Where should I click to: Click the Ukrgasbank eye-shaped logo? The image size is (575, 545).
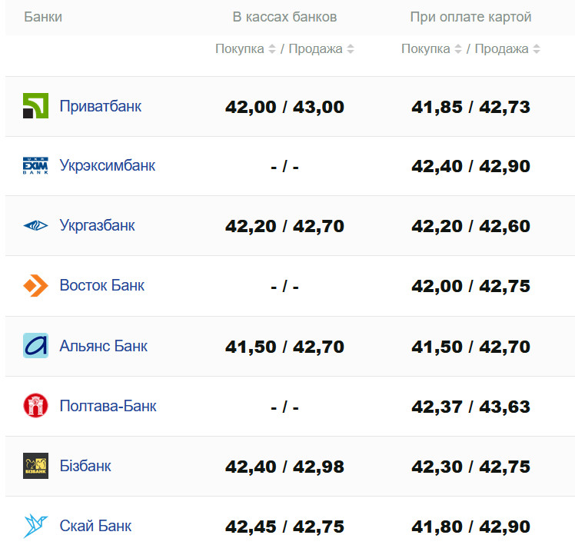point(35,226)
